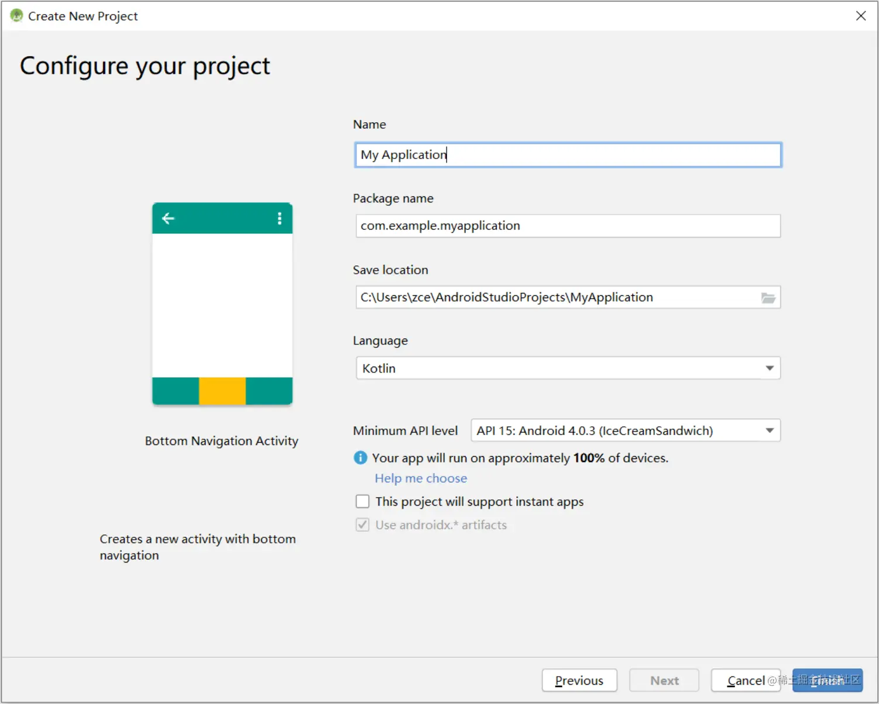The height and width of the screenshot is (704, 879).
Task: Click the blue info icon beside the device coverage text
Action: (360, 458)
